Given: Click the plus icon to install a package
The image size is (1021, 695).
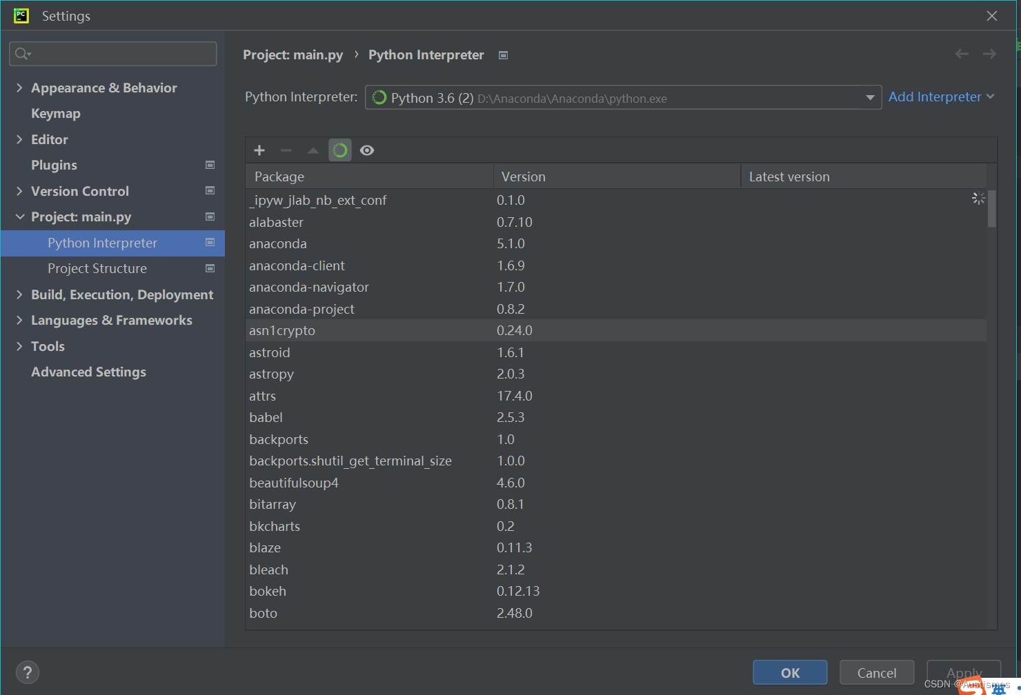Looking at the screenshot, I should point(259,150).
